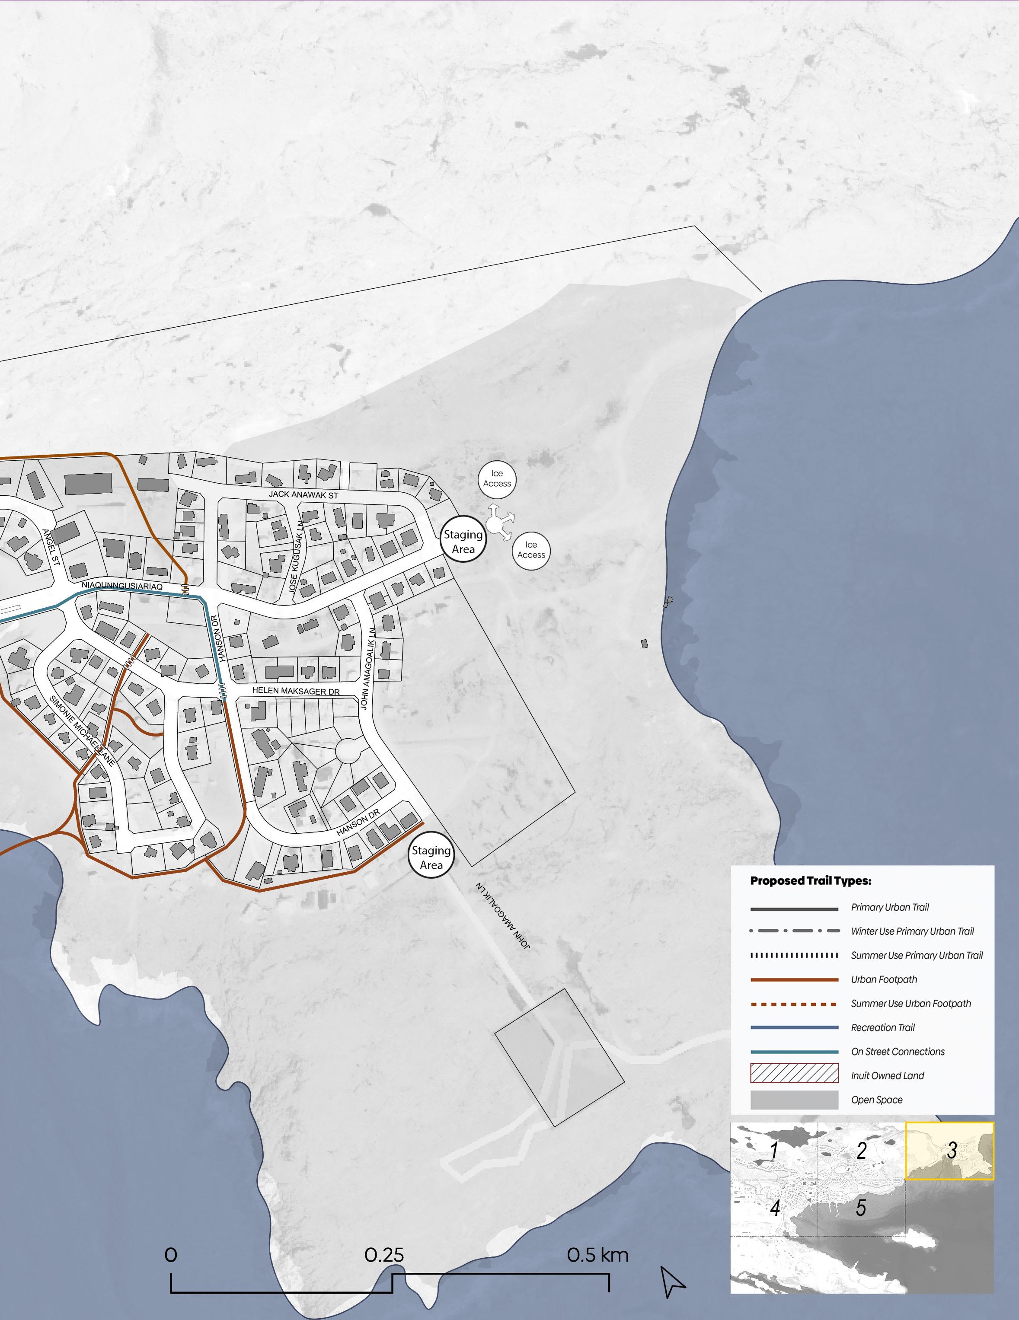Select map section 3 in the key map
The width and height of the screenshot is (1019, 1320).
click(949, 1150)
